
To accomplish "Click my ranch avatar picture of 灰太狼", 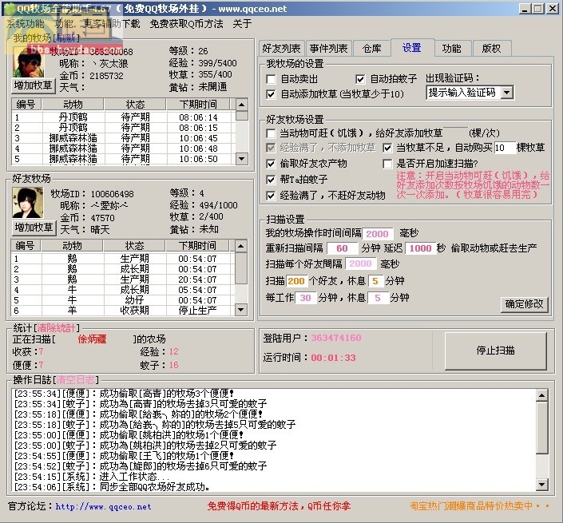I will (29, 62).
